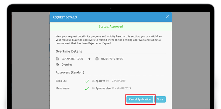This screenshot has width=221, height=109.
Task: Click the Overtime remark text
Action: point(67,65)
